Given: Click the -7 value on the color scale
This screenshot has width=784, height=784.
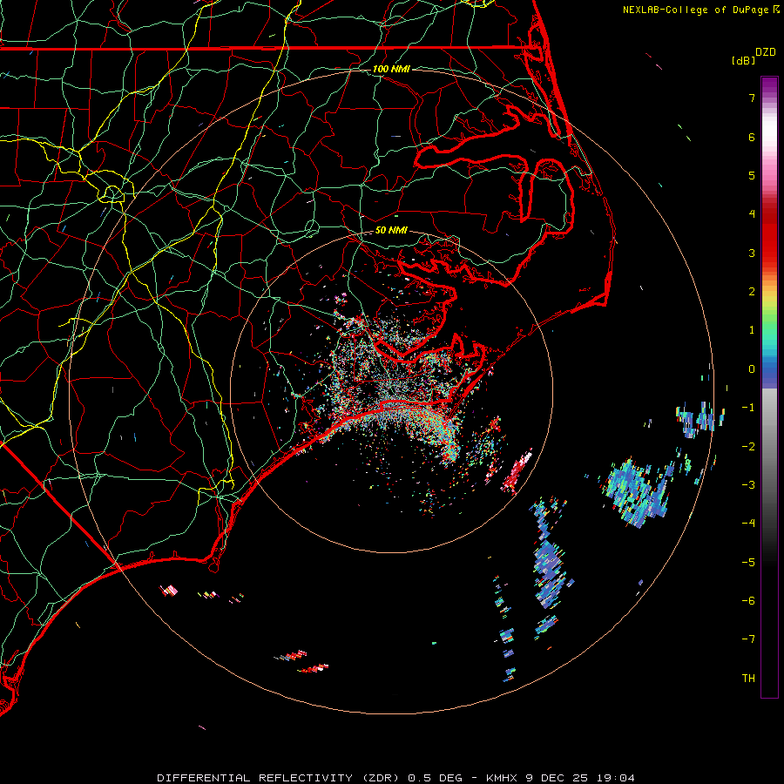Looking at the screenshot, I should coord(748,639).
